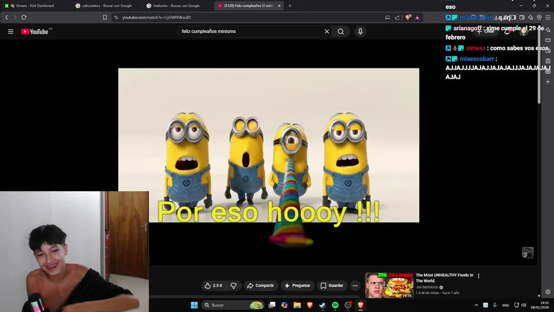Open Spotify from the taskbar
The image size is (554, 312).
[335, 305]
